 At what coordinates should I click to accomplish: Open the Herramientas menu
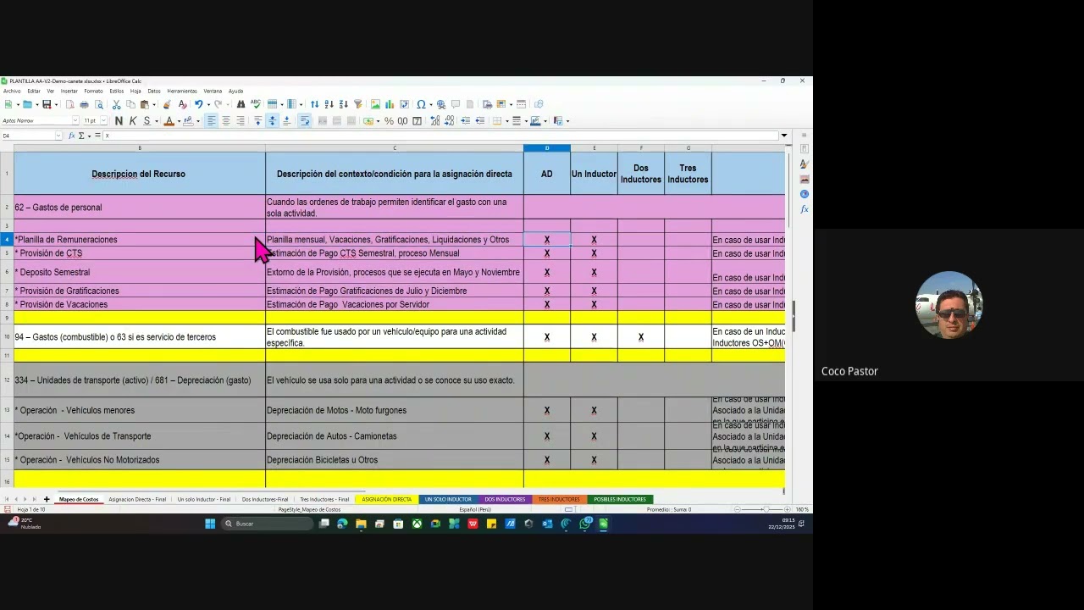(x=182, y=91)
